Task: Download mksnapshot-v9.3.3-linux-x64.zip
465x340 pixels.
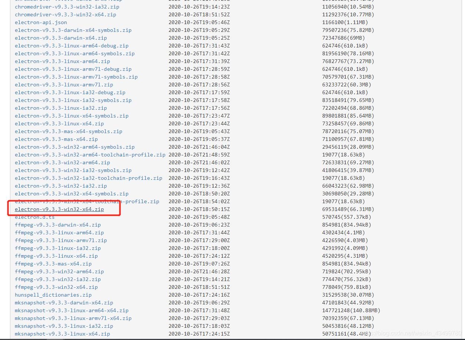Action: coord(62,334)
